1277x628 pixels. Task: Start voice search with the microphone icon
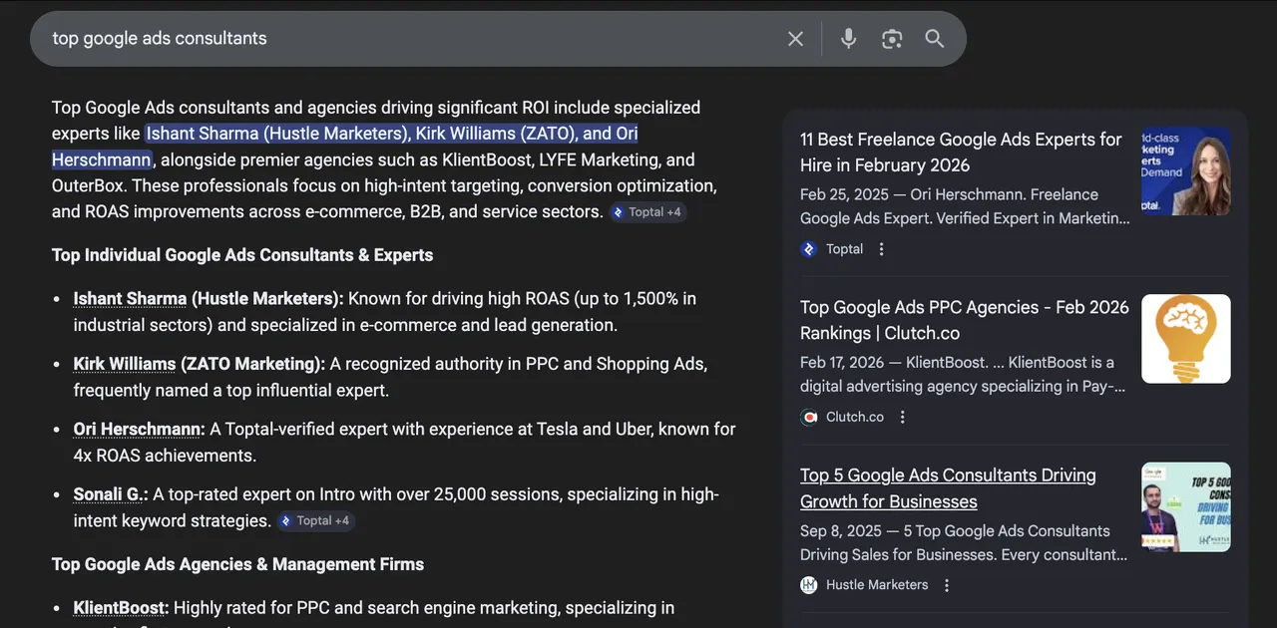pyautogui.click(x=848, y=39)
